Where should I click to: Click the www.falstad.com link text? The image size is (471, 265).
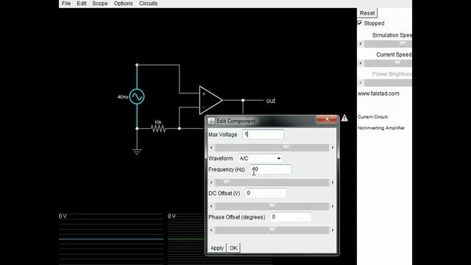(378, 93)
